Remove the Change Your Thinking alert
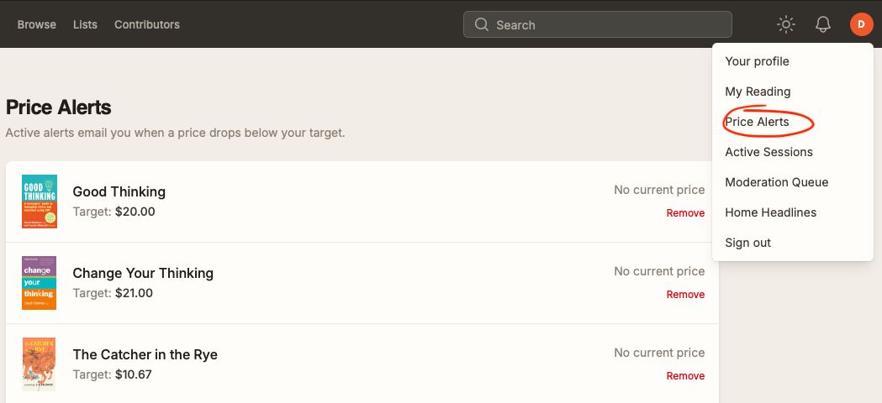The width and height of the screenshot is (882, 403). point(685,295)
